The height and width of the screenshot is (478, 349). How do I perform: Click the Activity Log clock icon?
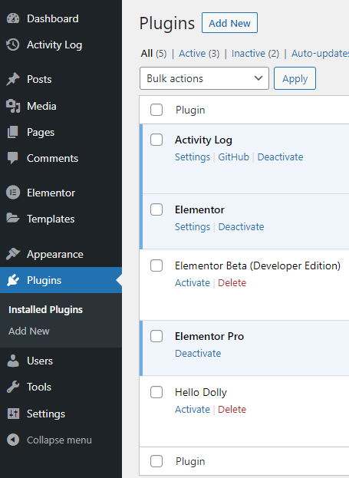click(13, 45)
